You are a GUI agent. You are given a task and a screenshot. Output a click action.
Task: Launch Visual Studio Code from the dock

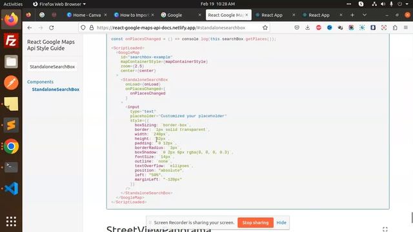tap(11, 188)
